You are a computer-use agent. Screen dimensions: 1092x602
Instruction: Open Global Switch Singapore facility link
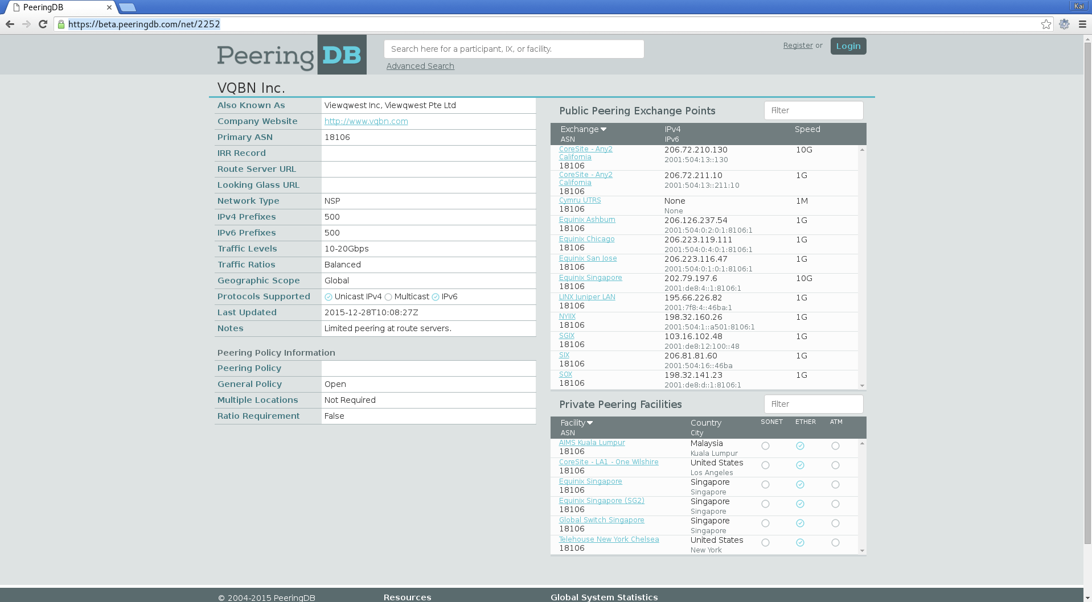coord(602,520)
